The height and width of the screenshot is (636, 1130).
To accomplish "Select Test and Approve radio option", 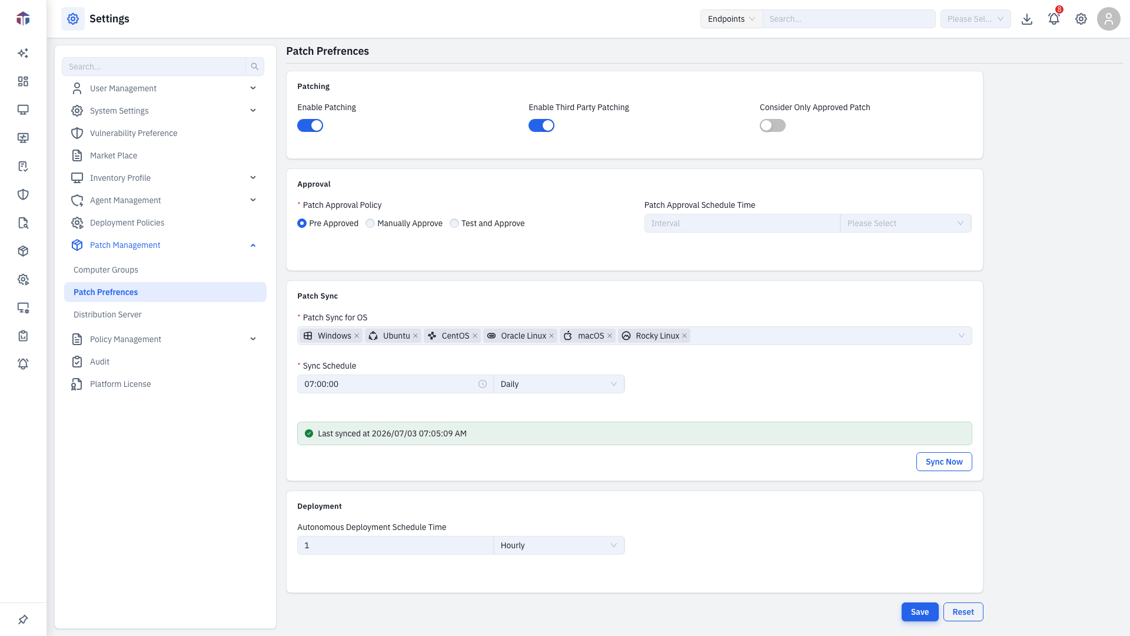I will pyautogui.click(x=454, y=223).
